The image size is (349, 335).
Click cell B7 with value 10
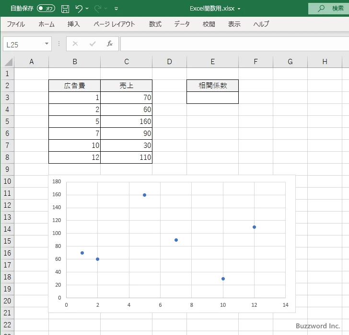(75, 145)
